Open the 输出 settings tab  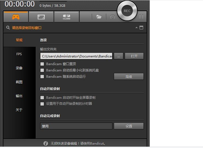pos(19,96)
